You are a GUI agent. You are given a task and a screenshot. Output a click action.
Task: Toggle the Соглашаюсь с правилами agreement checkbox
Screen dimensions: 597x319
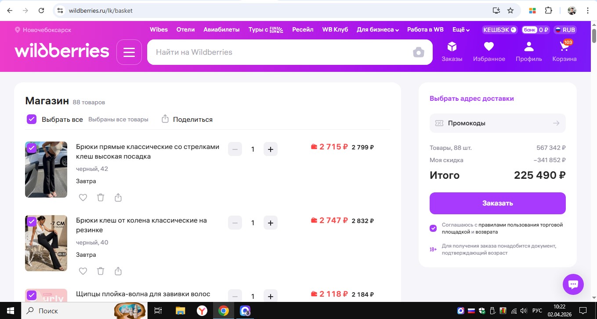click(433, 228)
